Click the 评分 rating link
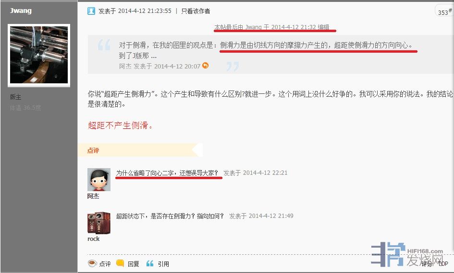The height and width of the screenshot is (273, 454). pyautogui.click(x=427, y=263)
